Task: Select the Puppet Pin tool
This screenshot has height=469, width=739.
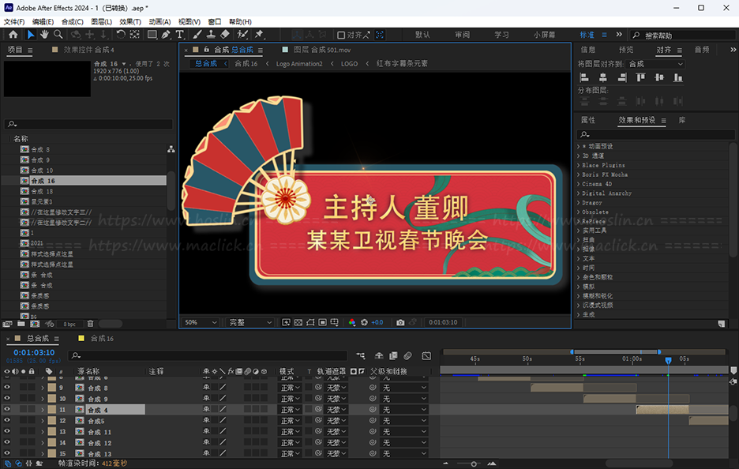Action: click(x=259, y=35)
